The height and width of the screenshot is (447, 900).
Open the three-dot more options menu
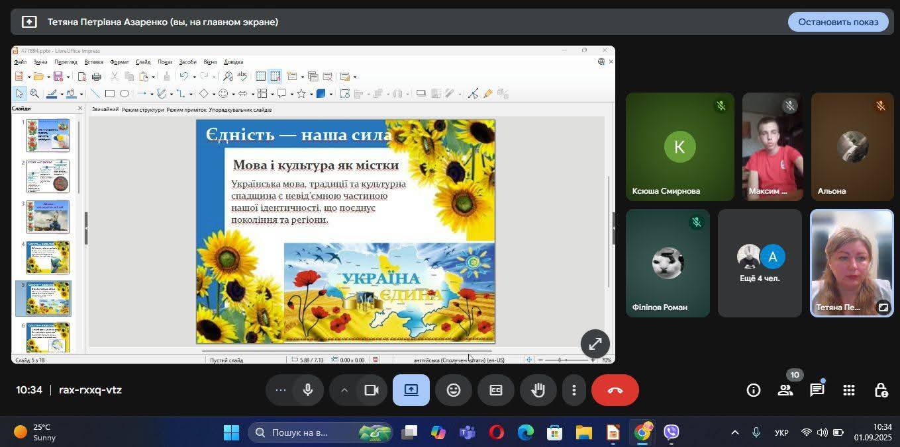[x=574, y=390]
